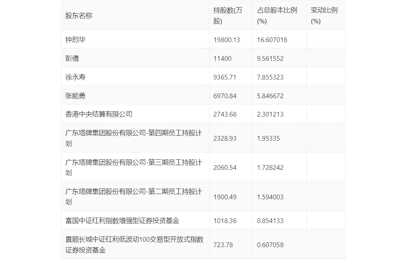This screenshot has height=259, width=407.
Task: Select the percentage 9.561552
Action: tap(270, 59)
